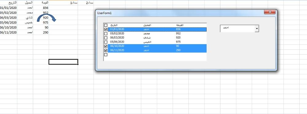This screenshot has height=114, width=307.
Task: Select spreadsheet cell with date 06/11/2020
Action: [8, 32]
